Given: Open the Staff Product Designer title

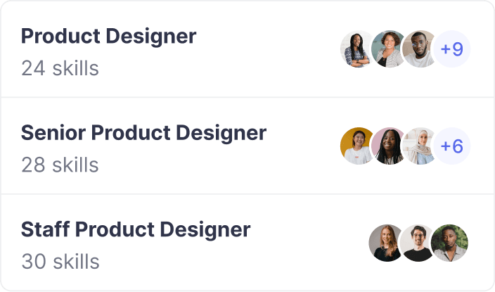Looking at the screenshot, I should pyautogui.click(x=136, y=230).
